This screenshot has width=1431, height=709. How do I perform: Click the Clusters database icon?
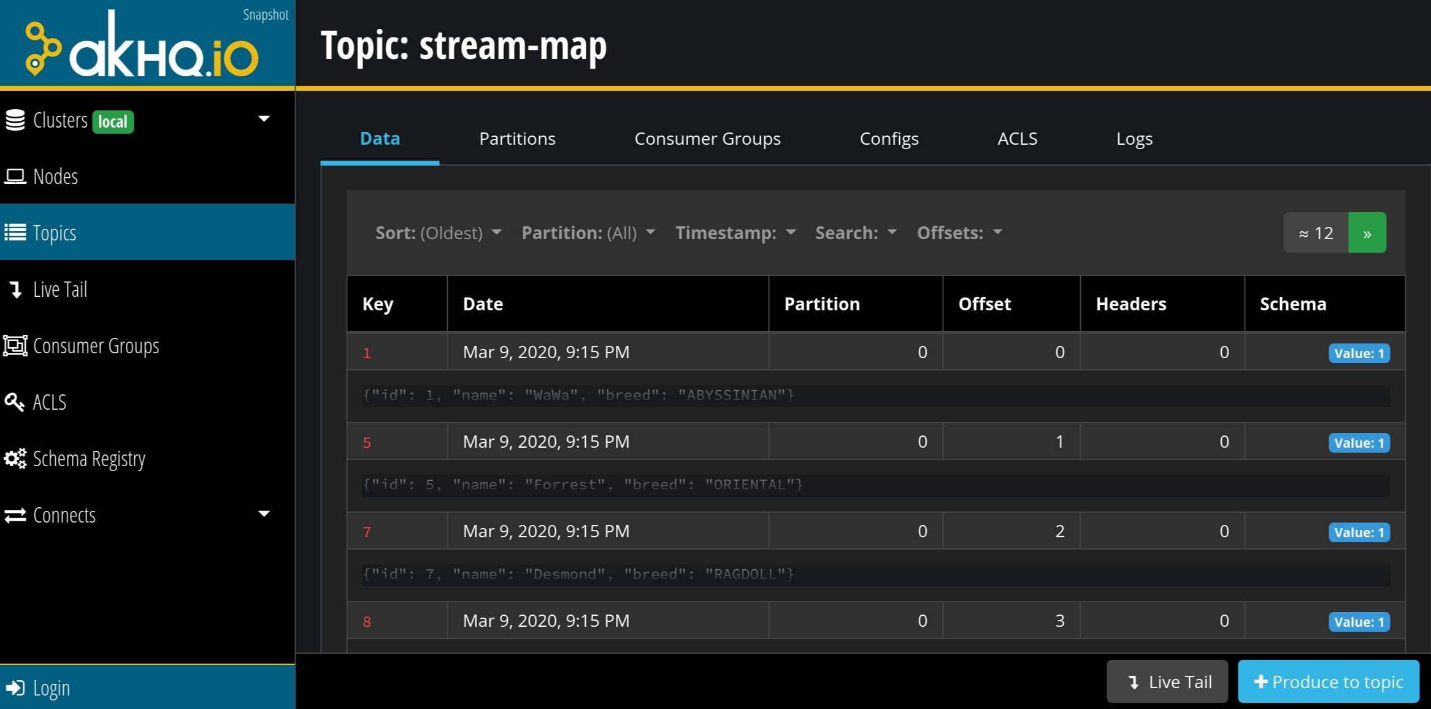click(x=15, y=120)
